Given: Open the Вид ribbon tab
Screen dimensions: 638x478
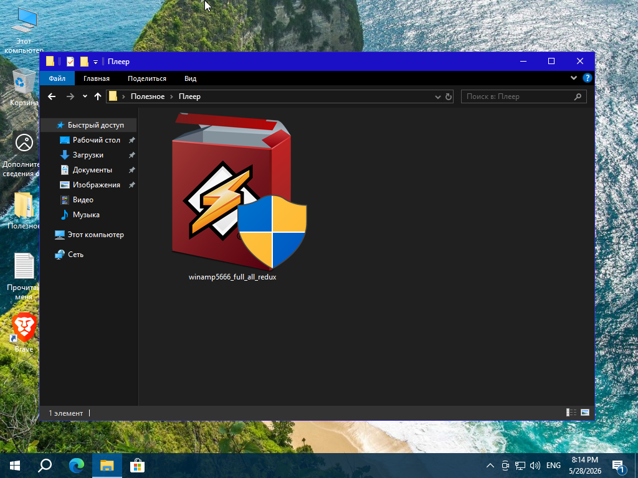Looking at the screenshot, I should (x=190, y=78).
